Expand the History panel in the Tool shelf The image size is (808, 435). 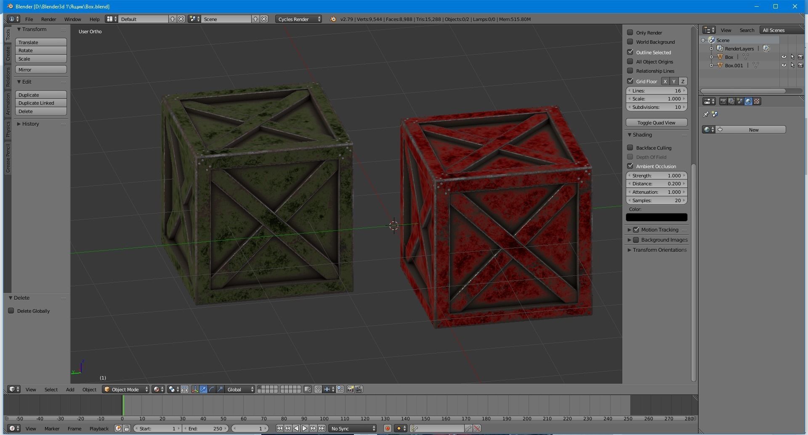[x=29, y=124]
